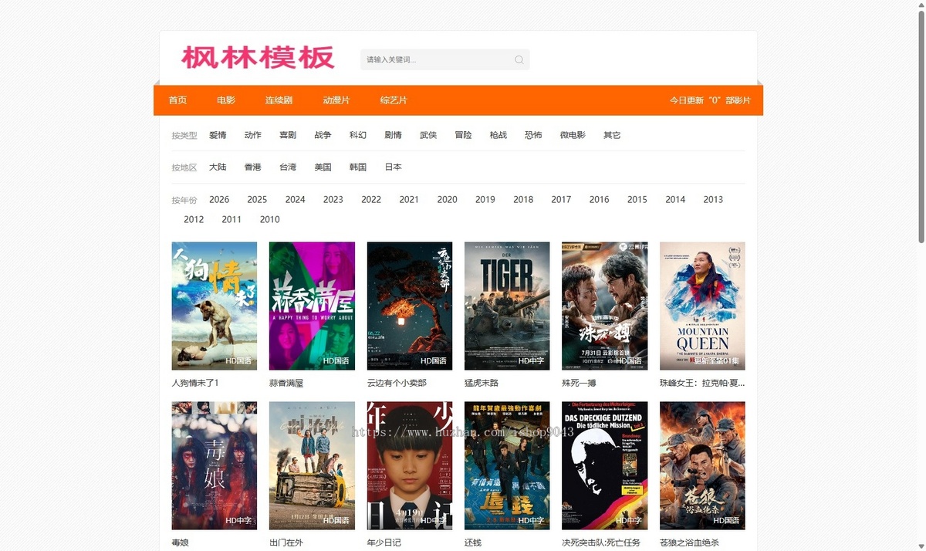Screen dimensions: 926x551
Task: Filter by region 美国
Action: pyautogui.click(x=323, y=167)
